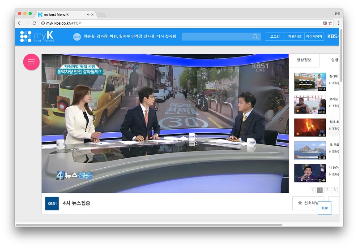Click the KBS link in header

(x=333, y=36)
